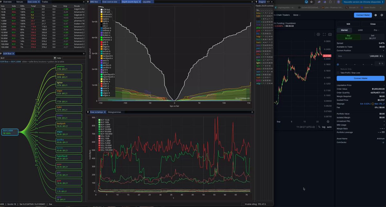The image size is (386, 207).
Task: Open the Exec costs dock window menu triangle
Action: (x=1, y=2)
